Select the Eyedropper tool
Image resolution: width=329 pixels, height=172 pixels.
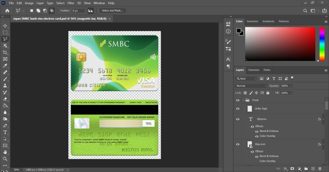click(5, 66)
